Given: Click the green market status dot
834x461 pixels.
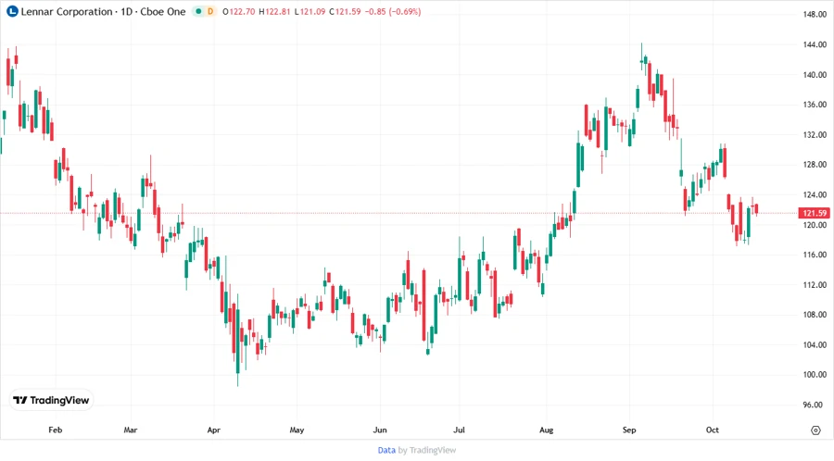Looking at the screenshot, I should pyautogui.click(x=198, y=11).
